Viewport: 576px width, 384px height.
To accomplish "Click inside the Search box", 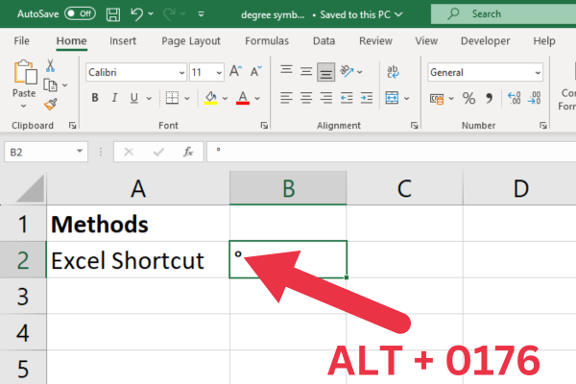I will point(509,13).
